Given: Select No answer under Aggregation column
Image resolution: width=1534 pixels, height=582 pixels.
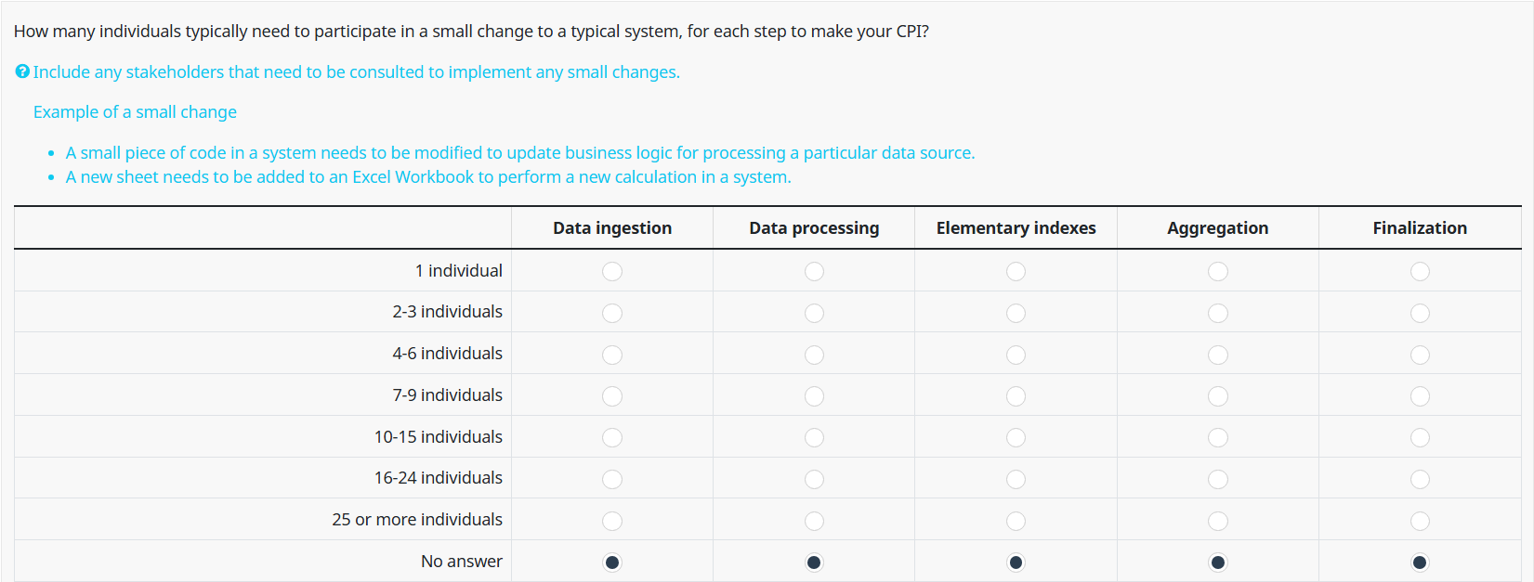Looking at the screenshot, I should pyautogui.click(x=1218, y=563).
